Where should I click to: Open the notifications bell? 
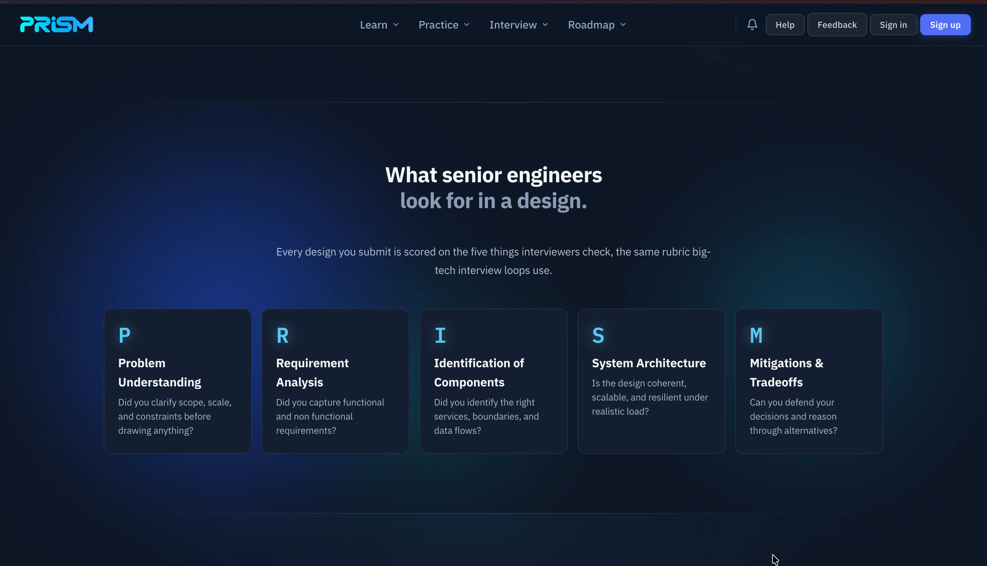(752, 25)
